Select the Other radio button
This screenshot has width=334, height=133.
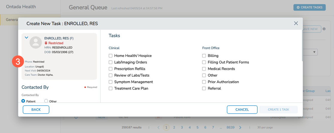pos(46,101)
